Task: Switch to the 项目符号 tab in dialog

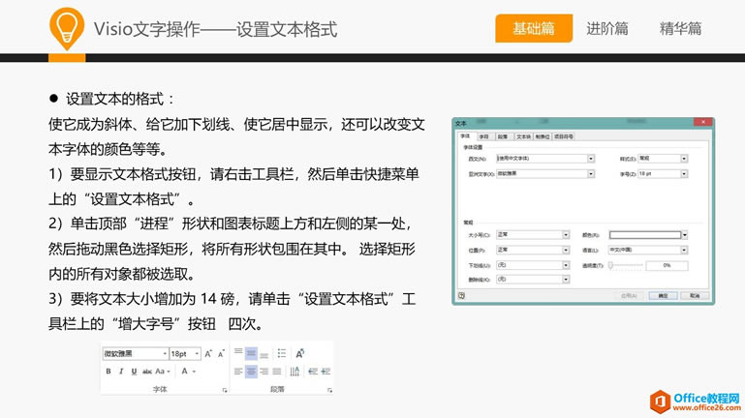Action: (x=564, y=136)
